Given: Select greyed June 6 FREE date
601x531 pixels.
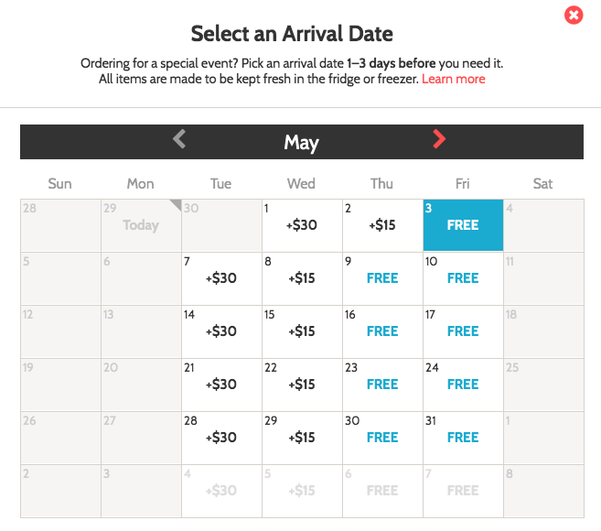Looking at the screenshot, I should pyautogui.click(x=382, y=491).
